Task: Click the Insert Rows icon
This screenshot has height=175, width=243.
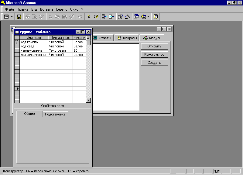Action: pos(104,17)
